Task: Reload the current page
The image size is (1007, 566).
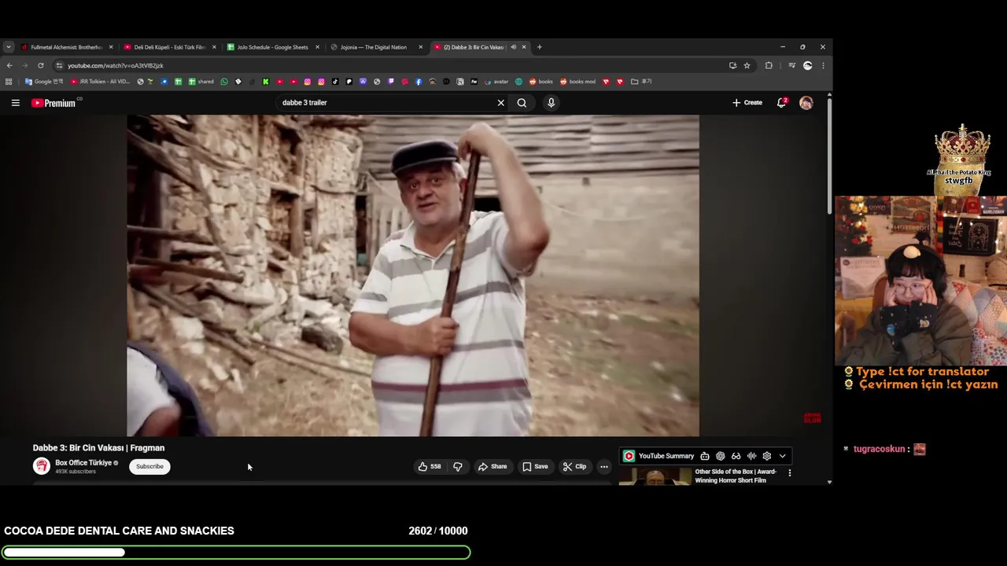Action: (x=41, y=65)
